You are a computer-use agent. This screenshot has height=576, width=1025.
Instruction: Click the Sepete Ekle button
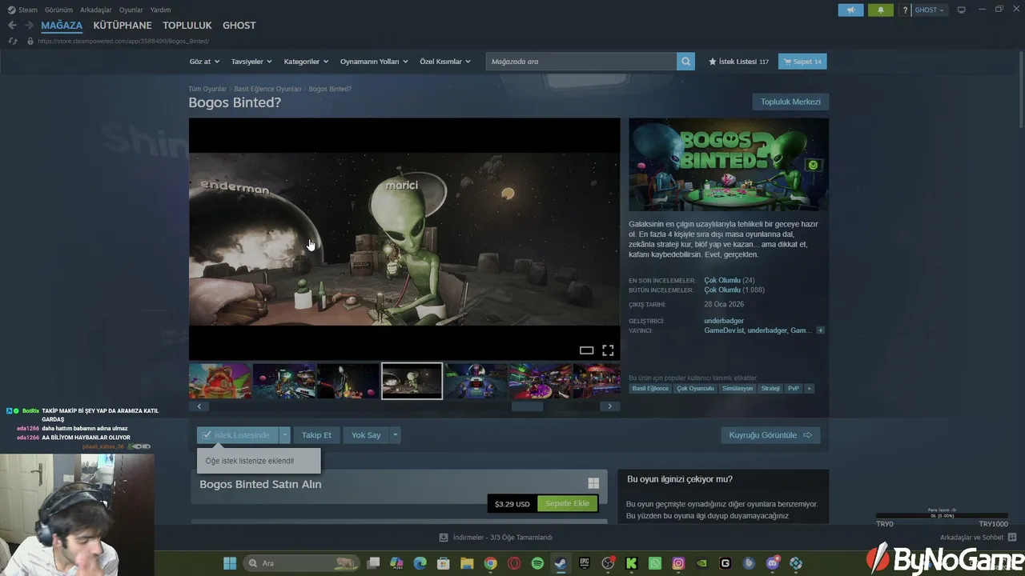click(x=567, y=504)
